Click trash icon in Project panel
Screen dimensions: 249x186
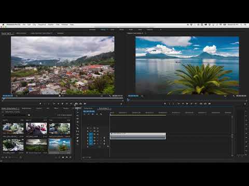tap(70, 157)
